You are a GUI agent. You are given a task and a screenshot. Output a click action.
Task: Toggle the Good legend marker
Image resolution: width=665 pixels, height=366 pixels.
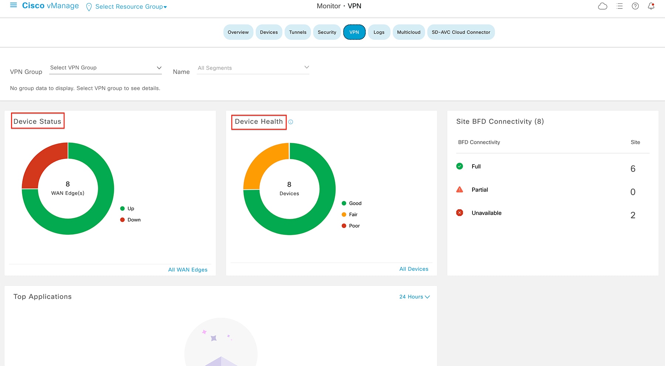[344, 203]
